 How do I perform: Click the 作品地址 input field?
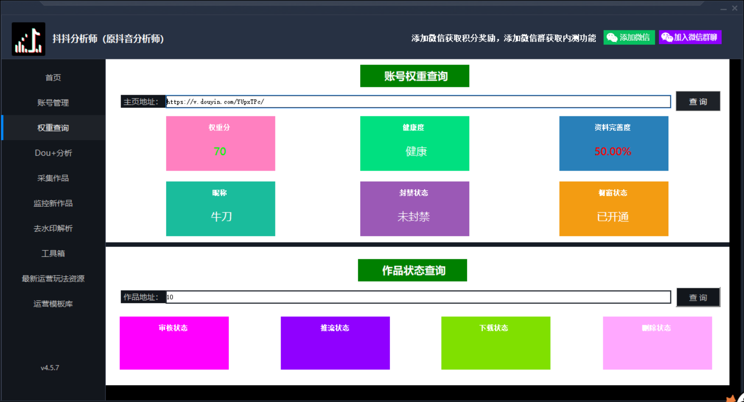coord(418,297)
